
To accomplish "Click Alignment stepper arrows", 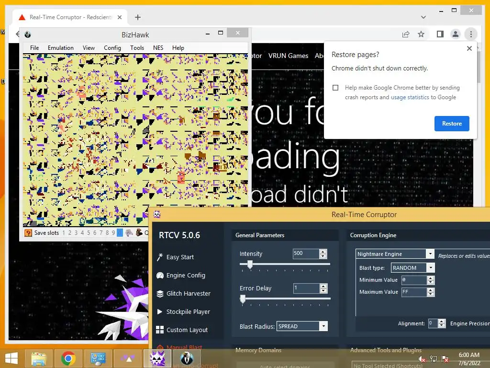I will [x=442, y=323].
